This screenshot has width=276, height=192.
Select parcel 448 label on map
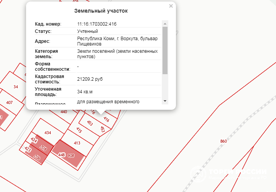point(61,155)
